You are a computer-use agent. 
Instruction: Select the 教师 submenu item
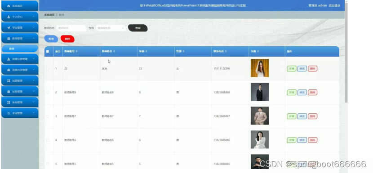click(x=20, y=49)
